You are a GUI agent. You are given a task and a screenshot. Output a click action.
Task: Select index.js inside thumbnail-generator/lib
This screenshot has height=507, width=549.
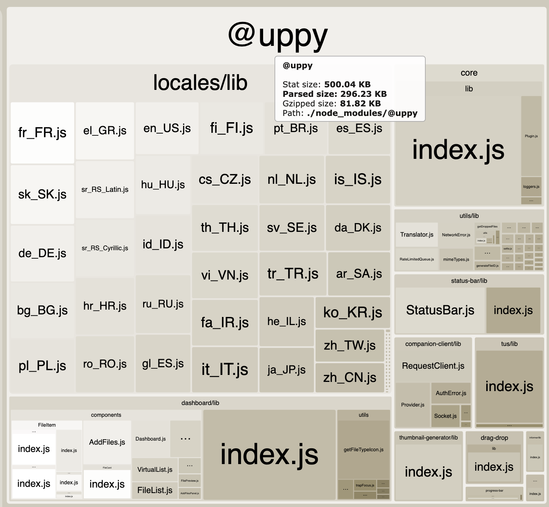pos(428,472)
